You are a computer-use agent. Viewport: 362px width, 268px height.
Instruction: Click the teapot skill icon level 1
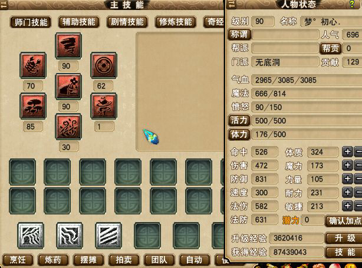tap(104, 106)
